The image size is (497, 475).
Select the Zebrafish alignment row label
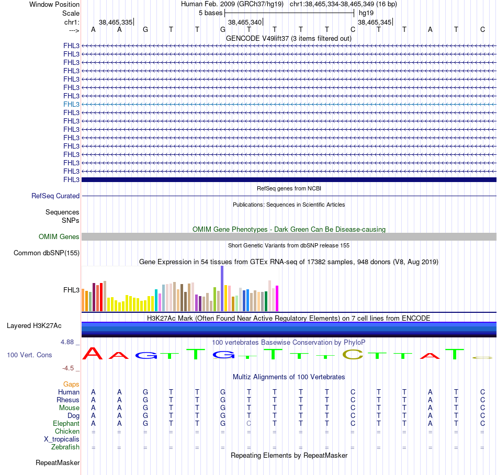(x=65, y=447)
